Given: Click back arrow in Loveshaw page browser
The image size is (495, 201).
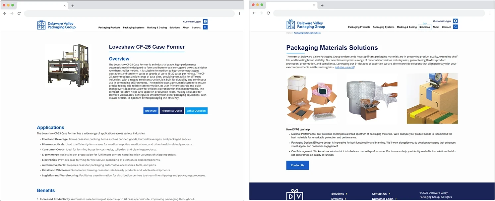Looking at the screenshot, I should pyautogui.click(x=5, y=14).
